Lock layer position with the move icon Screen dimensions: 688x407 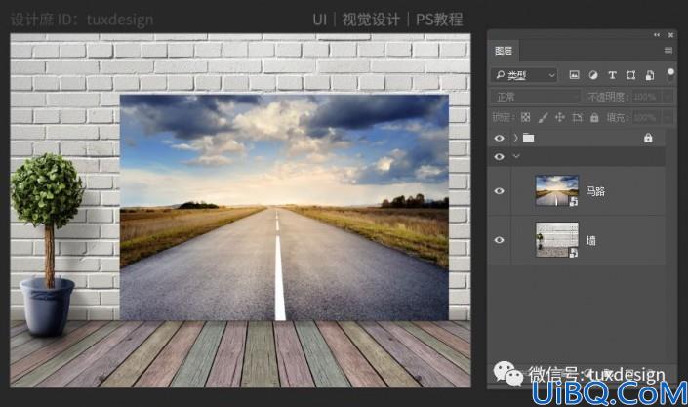(560, 117)
